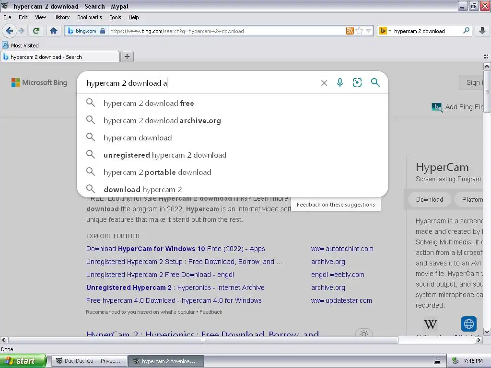Bookmark this page with the star icon

(359, 31)
